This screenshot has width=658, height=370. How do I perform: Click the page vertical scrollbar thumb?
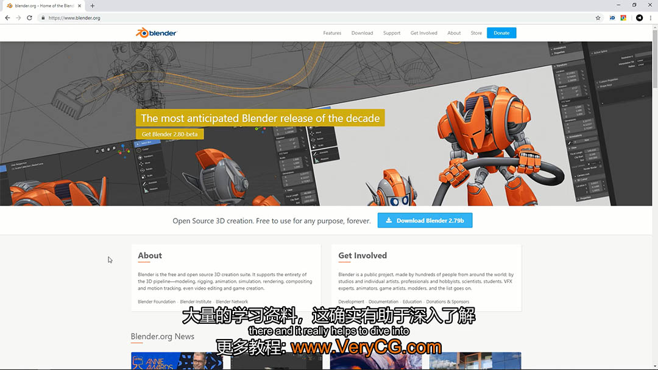click(654, 58)
